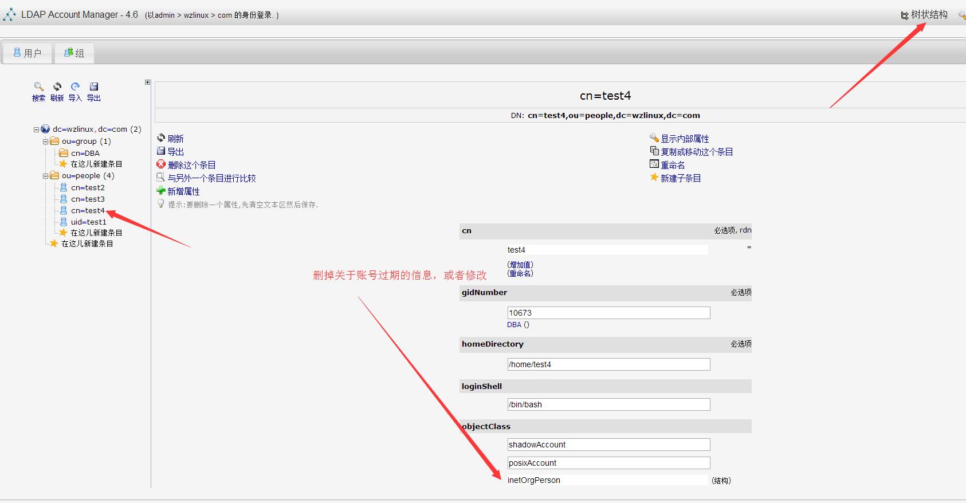Click the globe icon for dc=wzlinux,dc=com
Screen dimensions: 966x503
coord(45,129)
